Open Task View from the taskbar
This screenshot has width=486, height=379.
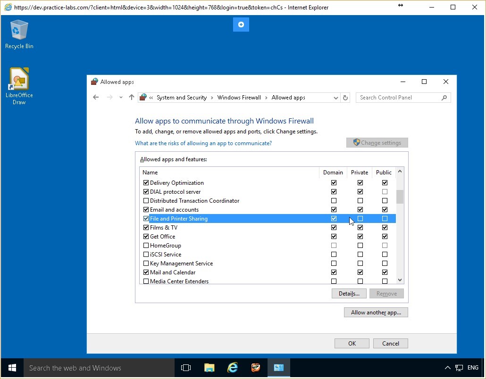click(186, 368)
